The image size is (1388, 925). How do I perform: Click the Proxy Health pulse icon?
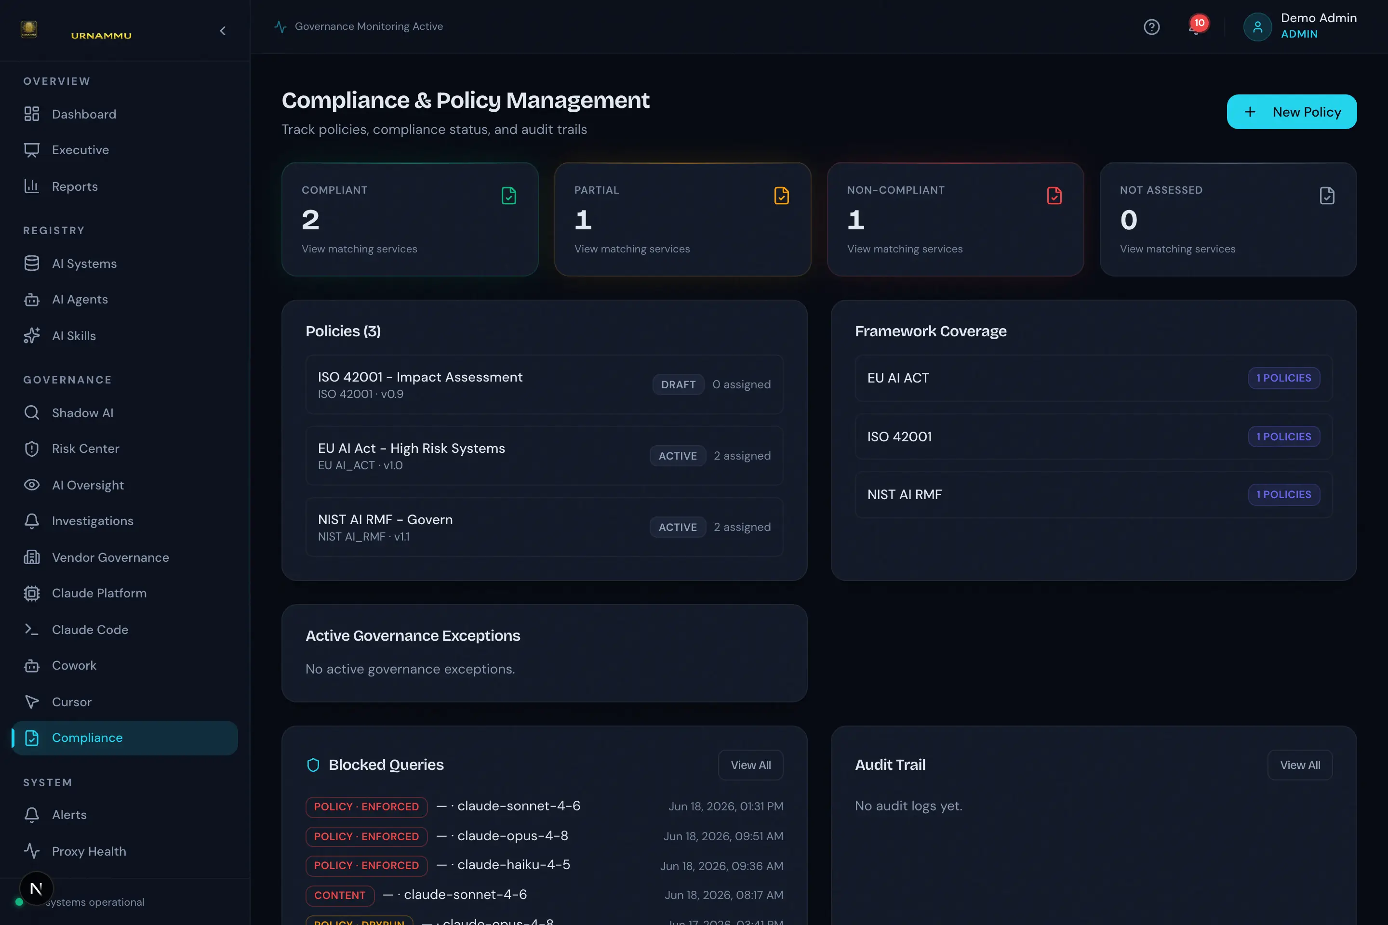32,851
